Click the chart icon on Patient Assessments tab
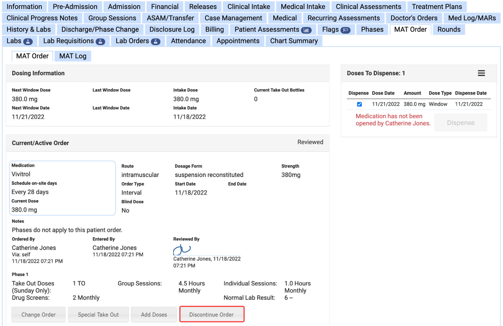This screenshot has height=326, width=503. coord(306,30)
